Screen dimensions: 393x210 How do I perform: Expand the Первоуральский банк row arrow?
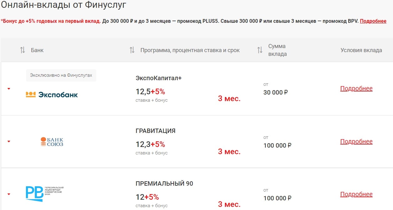pos(9,194)
